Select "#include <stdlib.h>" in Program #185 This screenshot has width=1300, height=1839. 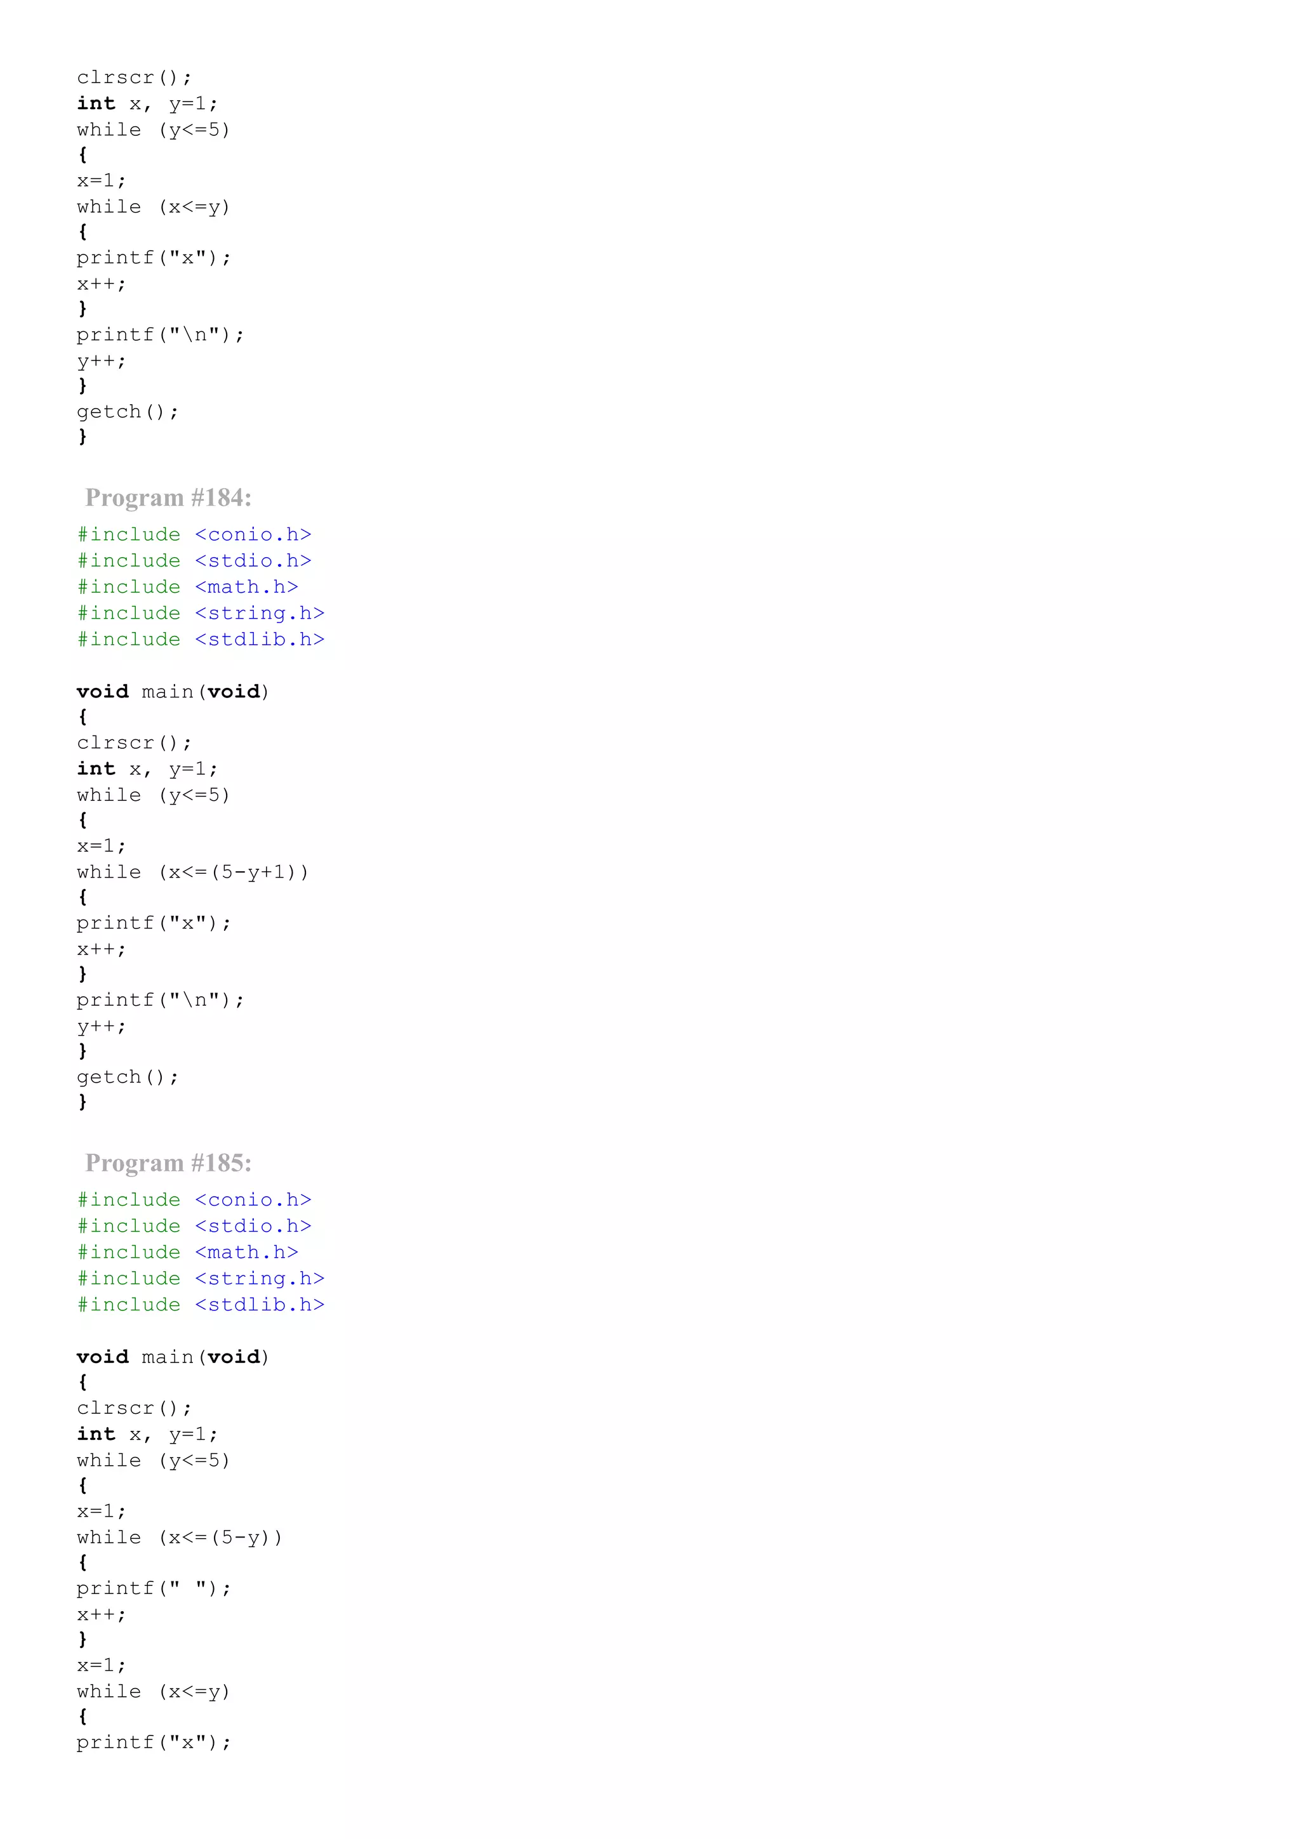pos(200,1305)
